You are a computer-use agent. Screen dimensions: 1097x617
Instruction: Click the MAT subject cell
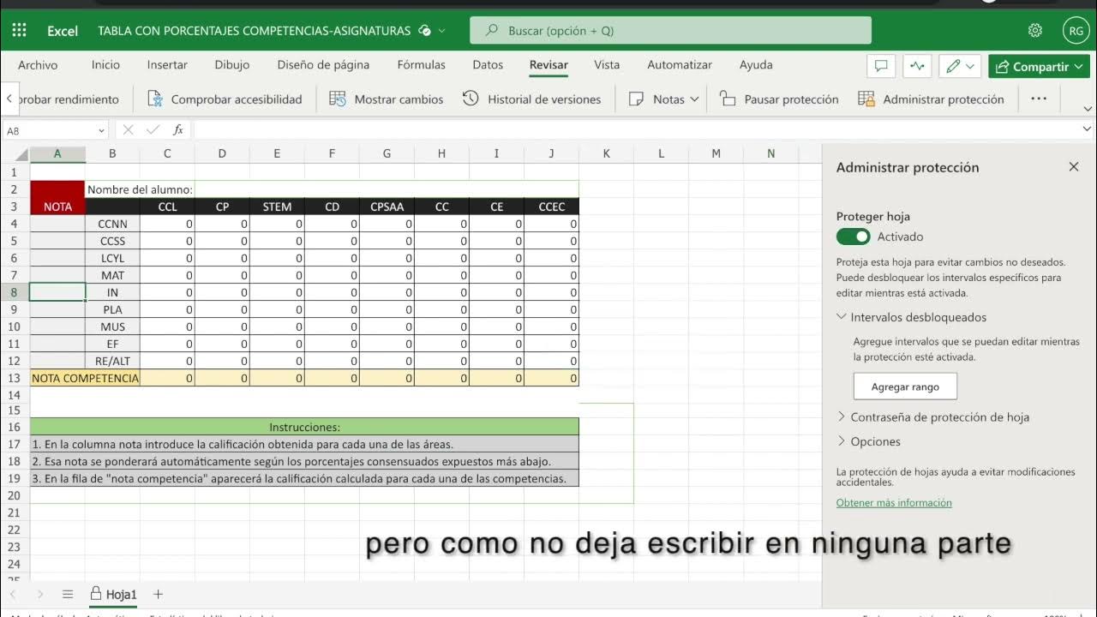pos(112,275)
